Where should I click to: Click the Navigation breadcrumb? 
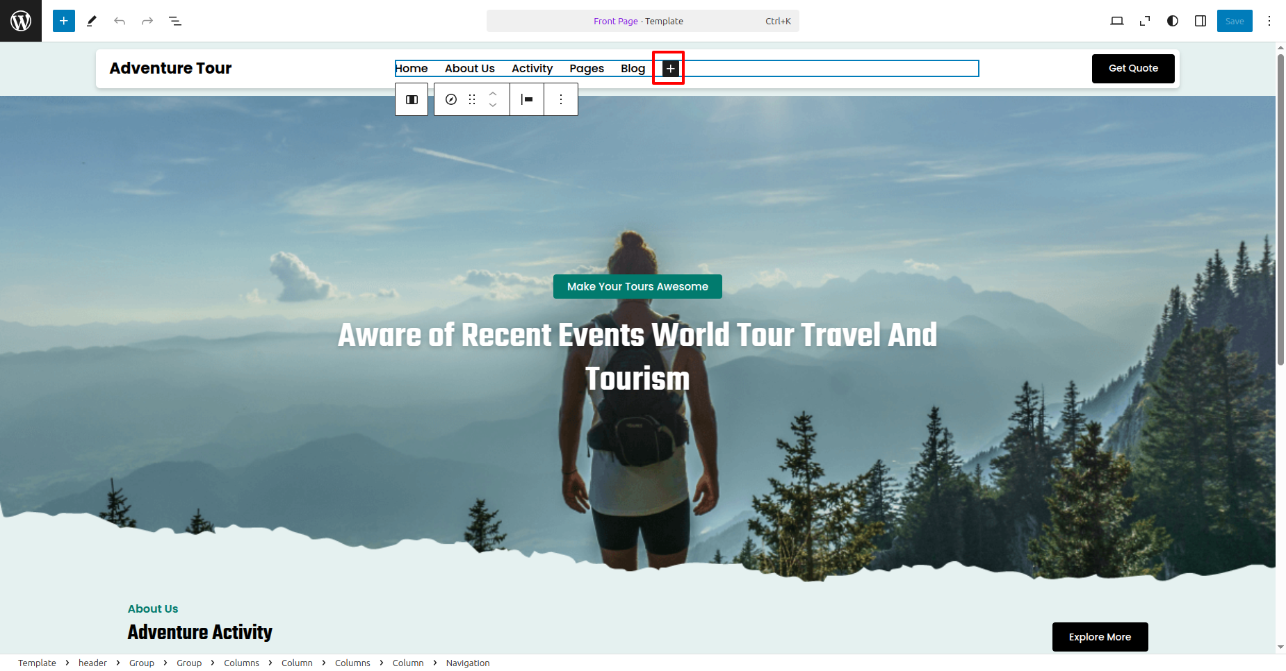pyautogui.click(x=468, y=663)
